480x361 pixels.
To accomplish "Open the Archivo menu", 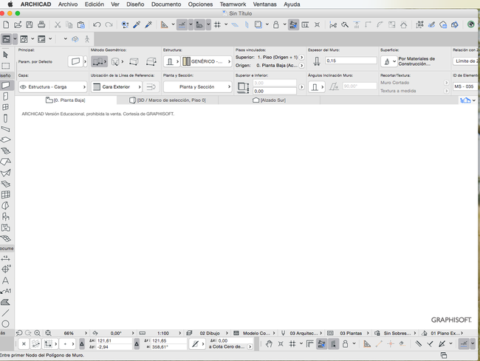I will click(x=68, y=4).
